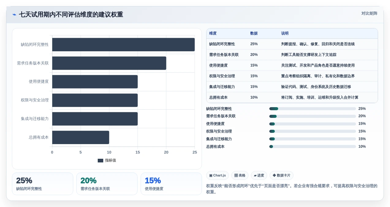
Task: Select the 缺陷闭环完整性 bar in chart
Action: point(123,45)
